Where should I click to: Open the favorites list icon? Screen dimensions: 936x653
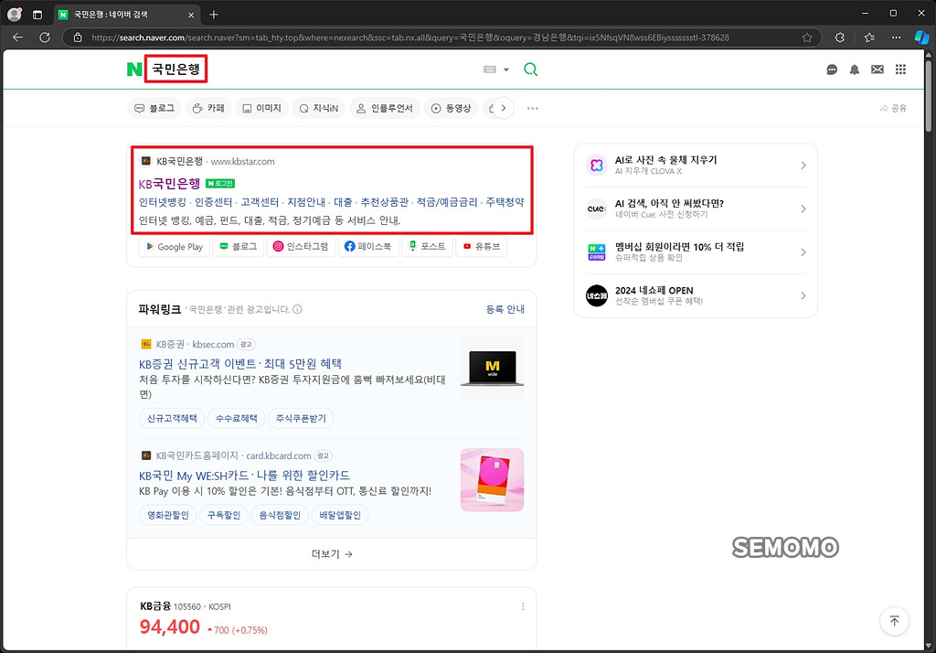point(869,37)
